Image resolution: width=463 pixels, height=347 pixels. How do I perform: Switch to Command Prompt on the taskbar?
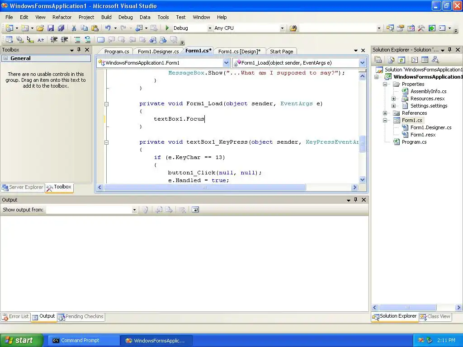[84, 341]
